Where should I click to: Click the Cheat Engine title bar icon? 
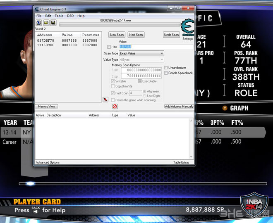click(37, 9)
